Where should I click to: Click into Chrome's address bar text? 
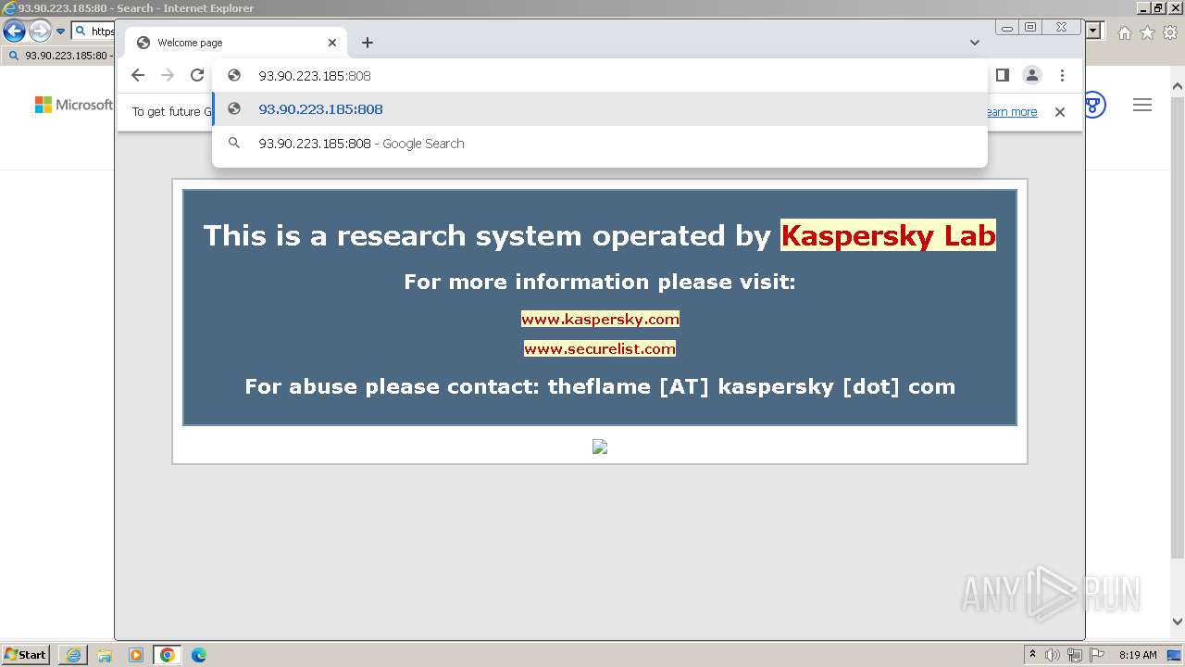(x=315, y=76)
